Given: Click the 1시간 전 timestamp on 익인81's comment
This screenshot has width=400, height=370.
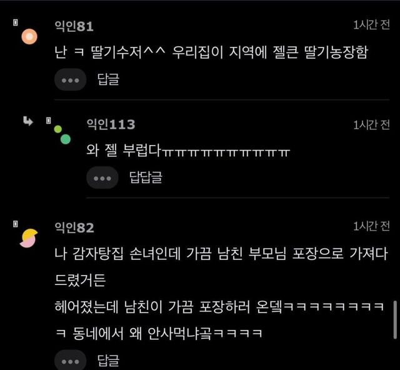Looking at the screenshot, I should pyautogui.click(x=371, y=25).
